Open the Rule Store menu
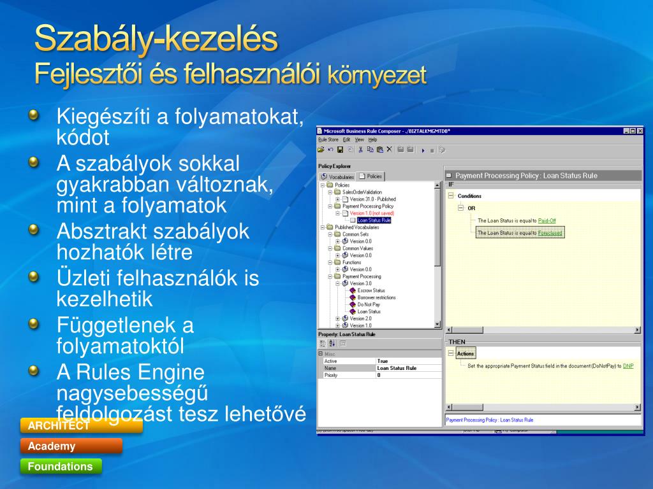Image resolution: width=653 pixels, height=489 pixels. tap(328, 139)
